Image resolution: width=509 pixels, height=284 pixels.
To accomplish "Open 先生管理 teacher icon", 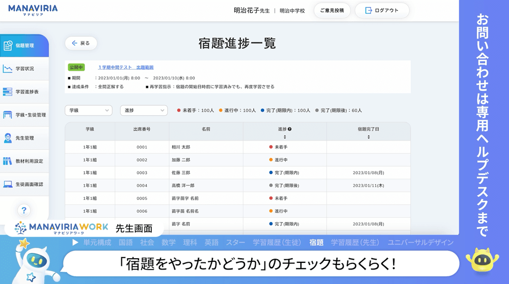I will [x=8, y=138].
